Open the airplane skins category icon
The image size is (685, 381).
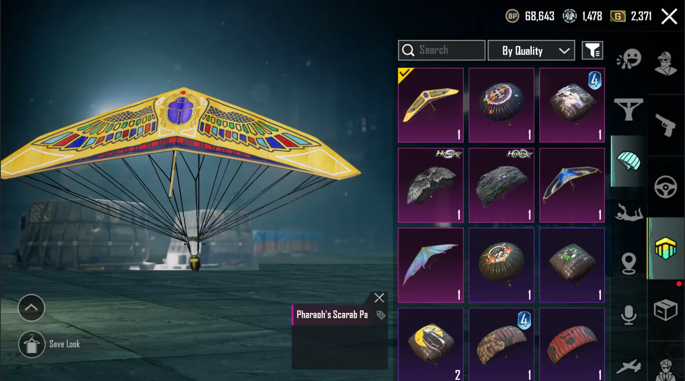(628, 366)
